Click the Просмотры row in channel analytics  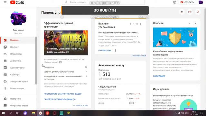point(119,94)
